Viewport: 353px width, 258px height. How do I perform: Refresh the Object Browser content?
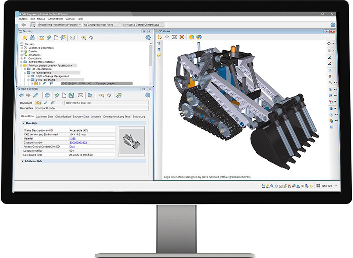tap(109, 95)
